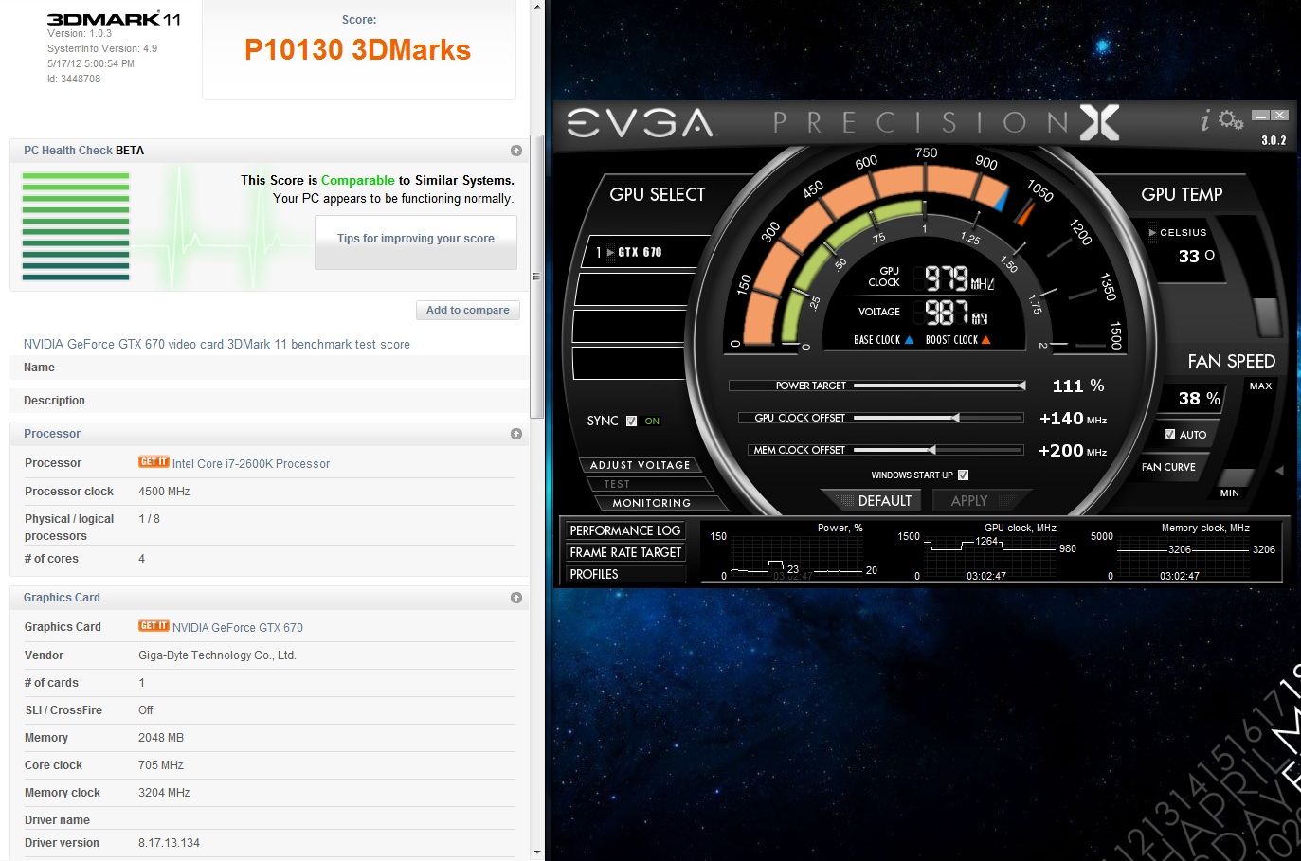Viewport: 1301px width, 861px height.
Task: Open Intel Core i7-2600K Processor link
Action: point(251,464)
